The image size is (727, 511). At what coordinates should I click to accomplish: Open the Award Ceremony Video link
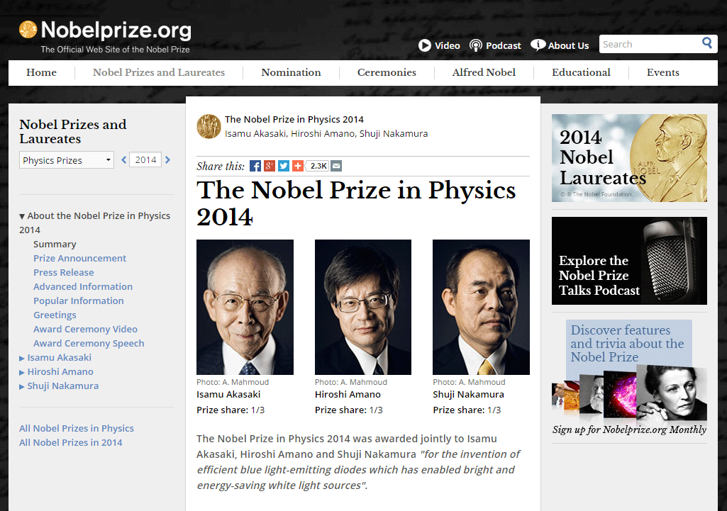pos(85,330)
